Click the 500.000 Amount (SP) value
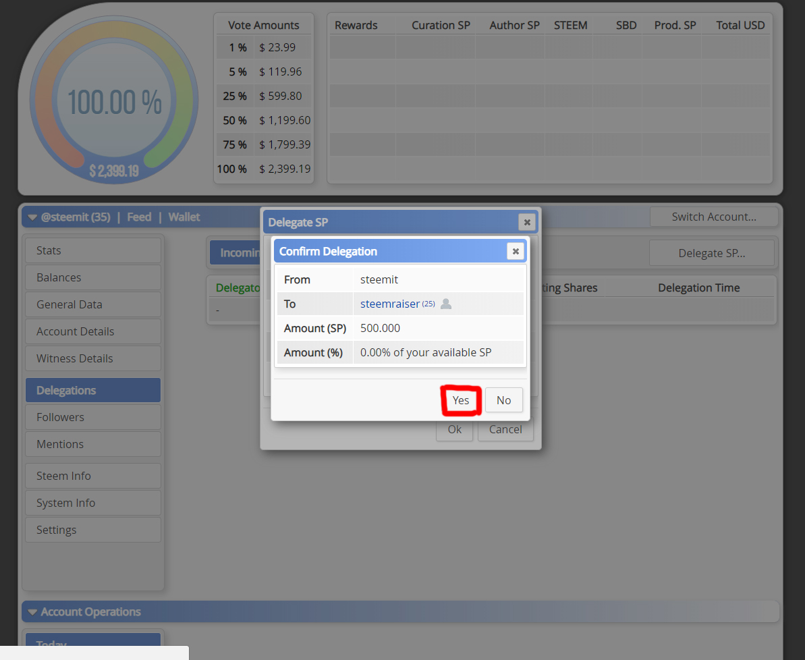This screenshot has height=660, width=805. coord(380,328)
